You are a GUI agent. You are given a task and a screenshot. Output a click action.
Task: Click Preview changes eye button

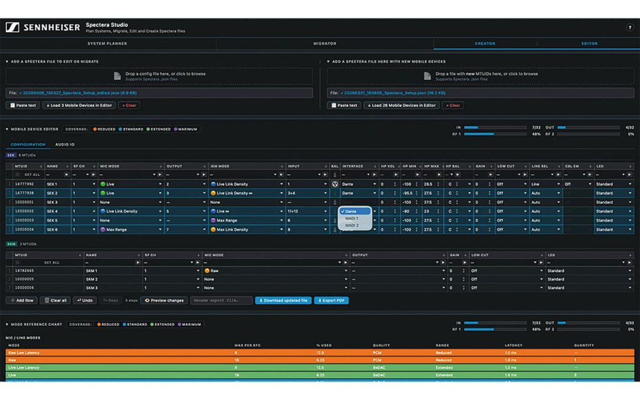point(164,300)
